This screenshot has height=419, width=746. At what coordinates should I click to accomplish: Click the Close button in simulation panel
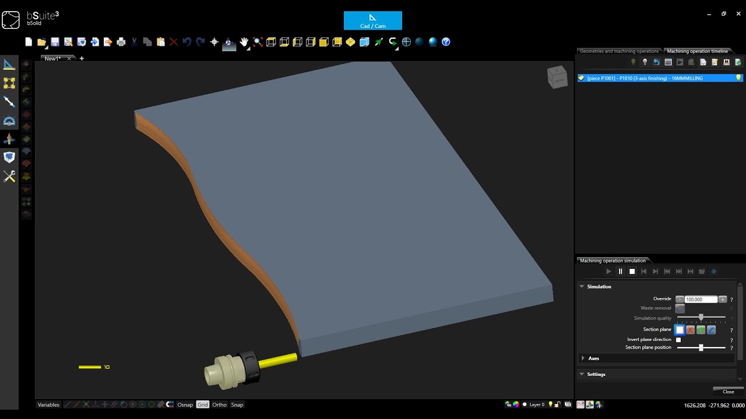(x=729, y=392)
